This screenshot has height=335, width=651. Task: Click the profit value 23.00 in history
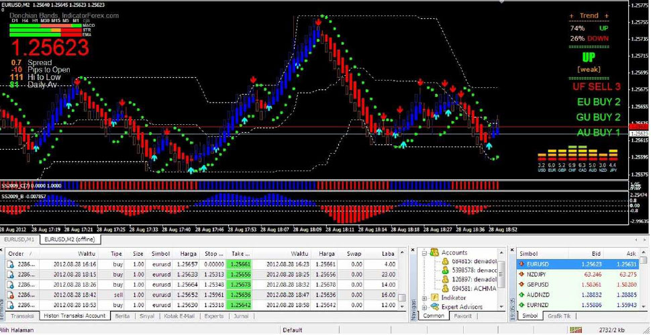pyautogui.click(x=389, y=275)
